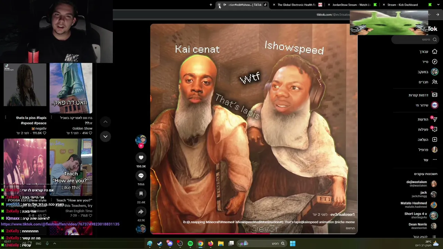This screenshot has width=443, height=249.
Task: Switch to the Stream - Kick Dashboard tab
Action: click(x=407, y=5)
